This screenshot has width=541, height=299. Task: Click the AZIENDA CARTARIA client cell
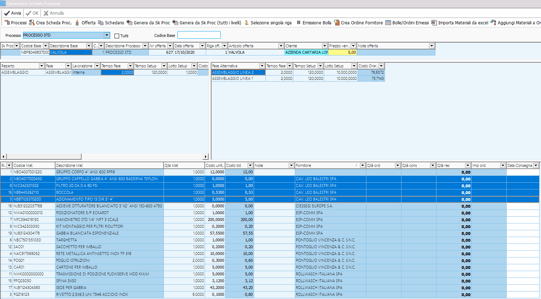pyautogui.click(x=306, y=52)
